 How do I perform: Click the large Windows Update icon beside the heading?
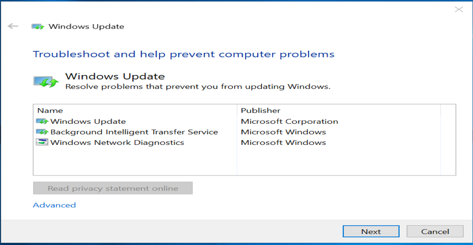point(46,81)
